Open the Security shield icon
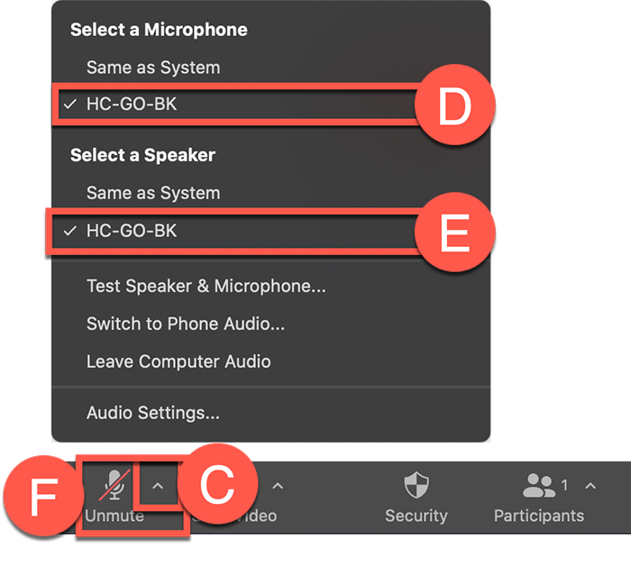 [x=416, y=487]
